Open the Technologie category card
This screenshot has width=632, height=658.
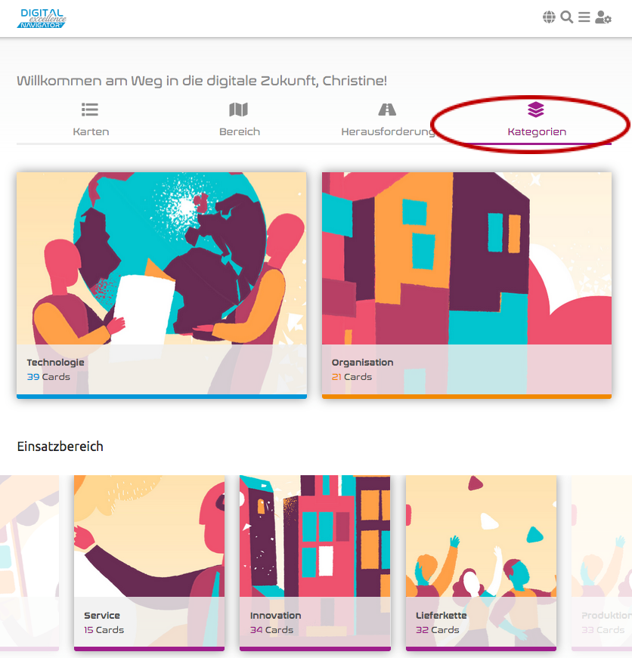tap(162, 286)
